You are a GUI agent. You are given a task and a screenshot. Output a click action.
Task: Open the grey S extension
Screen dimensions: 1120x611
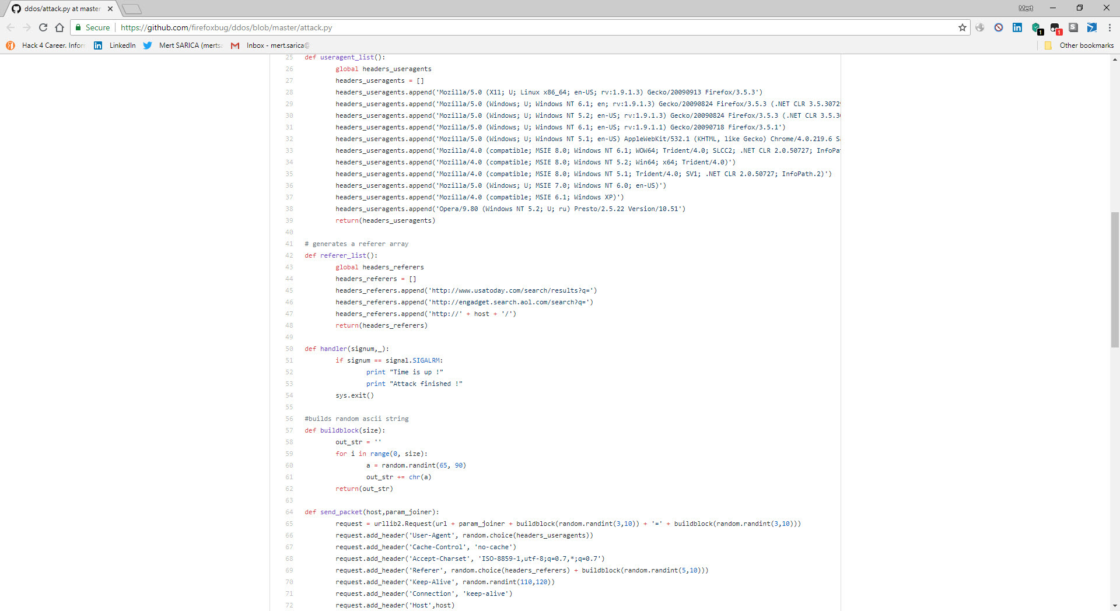coord(1073,27)
